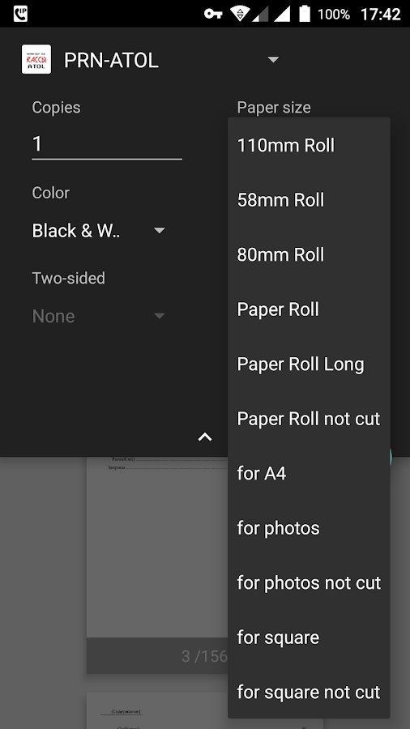Viewport: 410px width, 729px height.
Task: Select 58mm Roll paper size
Action: 309,200
